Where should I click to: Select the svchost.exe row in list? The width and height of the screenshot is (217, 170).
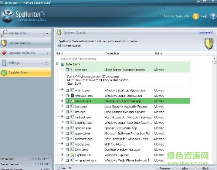tap(128, 117)
